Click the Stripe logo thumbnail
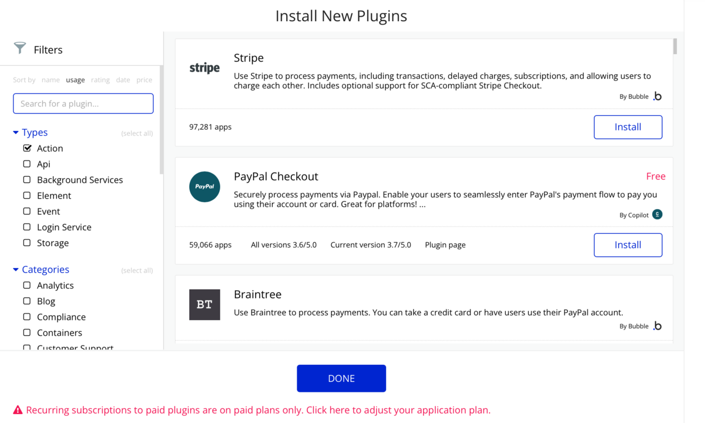Viewport: 705px width, 423px height. coord(204,68)
